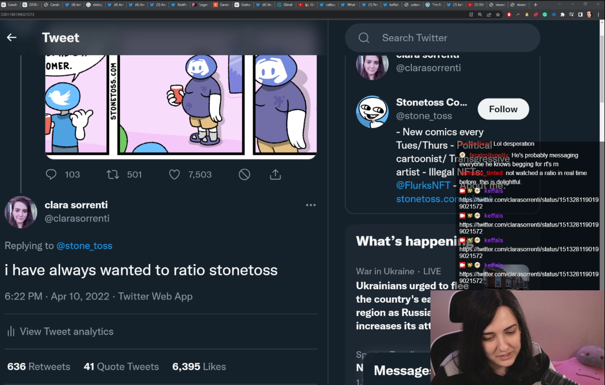This screenshot has height=385, width=605.
Task: Open clara sorrenti name on the reply tweet
Action: (x=76, y=205)
